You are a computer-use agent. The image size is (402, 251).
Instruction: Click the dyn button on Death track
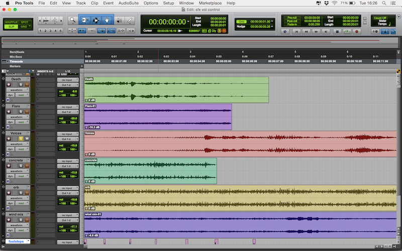[10, 95]
